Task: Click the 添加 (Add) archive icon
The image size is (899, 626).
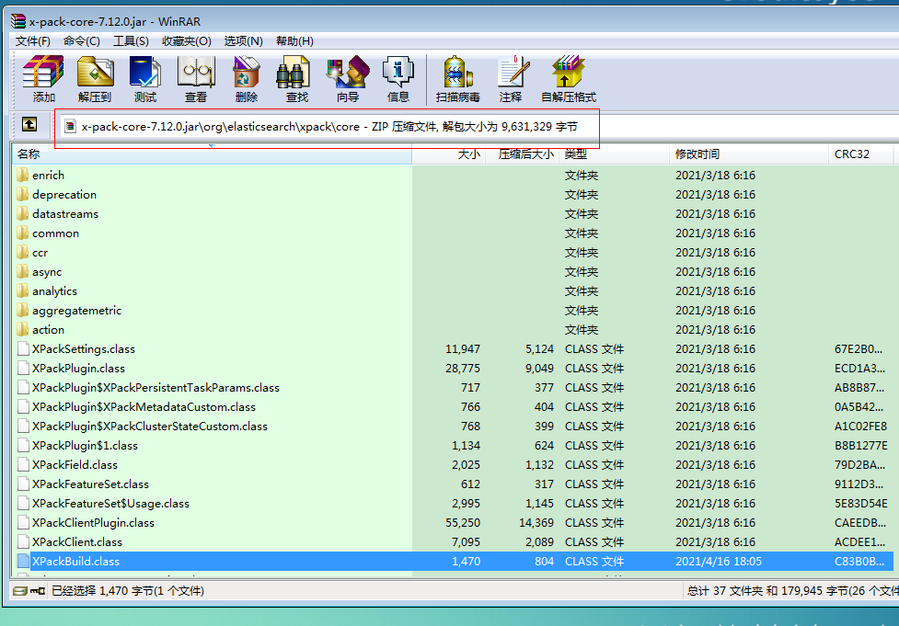Action: coord(41,78)
